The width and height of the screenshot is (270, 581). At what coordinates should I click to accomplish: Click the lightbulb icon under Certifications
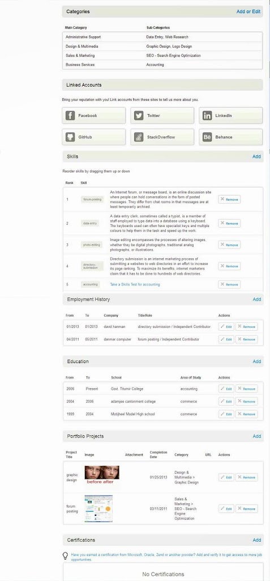coord(66,555)
